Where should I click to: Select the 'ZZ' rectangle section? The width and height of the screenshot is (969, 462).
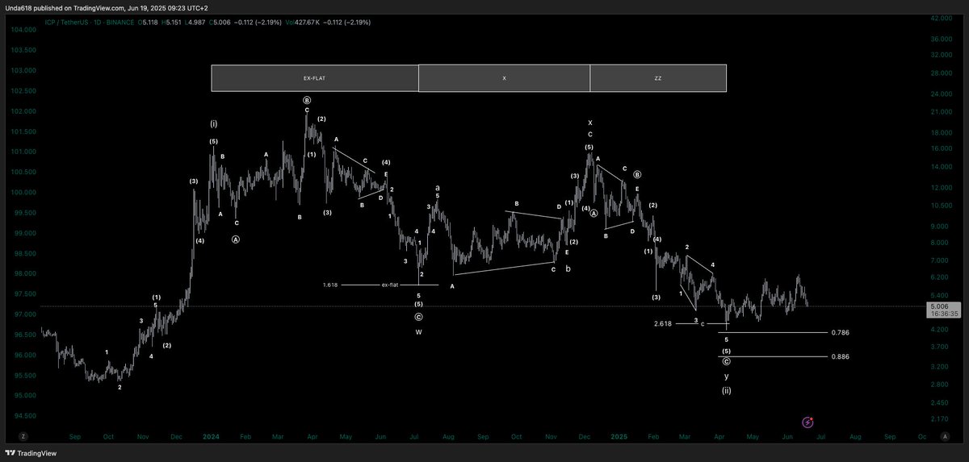click(x=658, y=79)
